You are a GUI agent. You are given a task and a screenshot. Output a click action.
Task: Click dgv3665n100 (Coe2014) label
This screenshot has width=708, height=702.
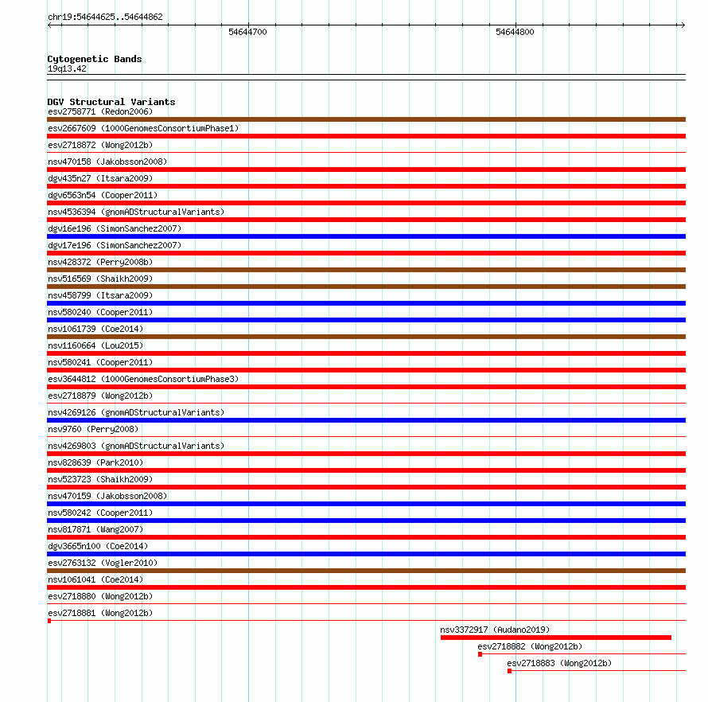[x=98, y=546]
